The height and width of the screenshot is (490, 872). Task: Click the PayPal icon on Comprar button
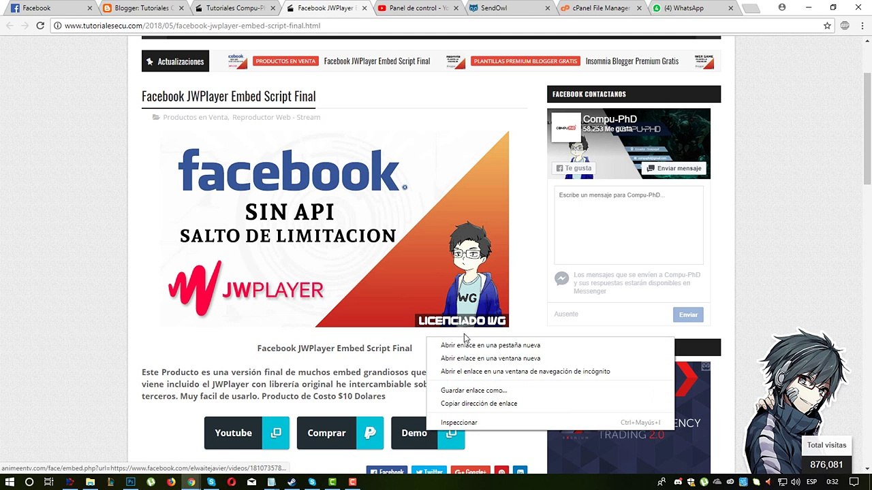pyautogui.click(x=370, y=433)
